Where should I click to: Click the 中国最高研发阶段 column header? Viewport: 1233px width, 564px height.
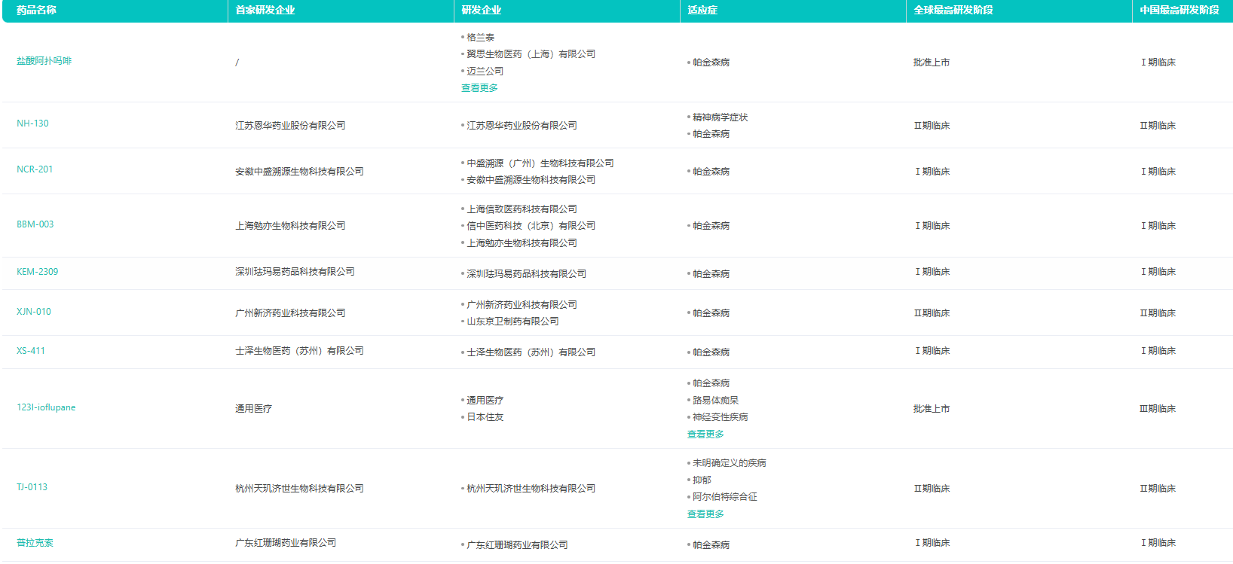tap(1179, 11)
